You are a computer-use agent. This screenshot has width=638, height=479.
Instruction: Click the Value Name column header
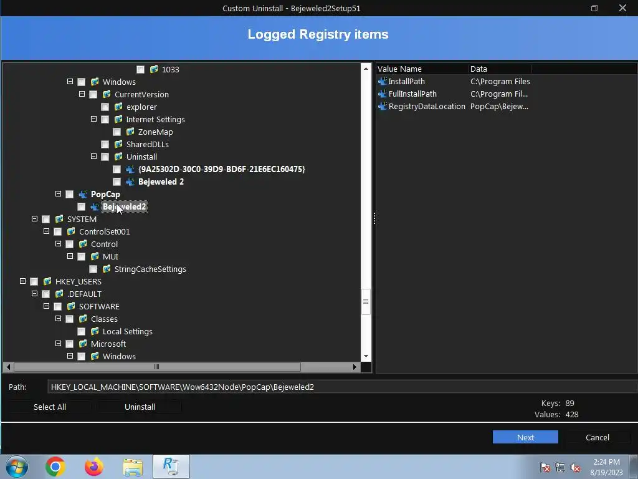[422, 69]
